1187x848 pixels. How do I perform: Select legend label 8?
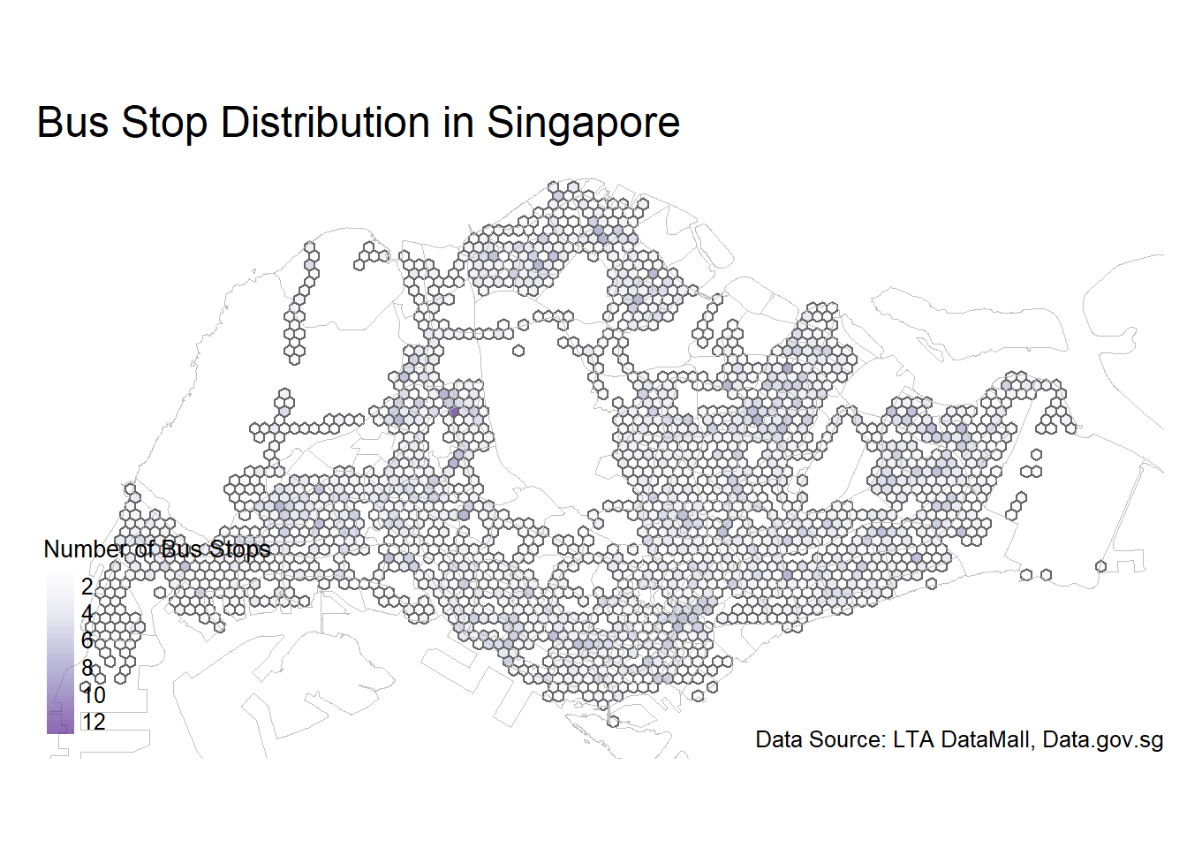tap(87, 668)
